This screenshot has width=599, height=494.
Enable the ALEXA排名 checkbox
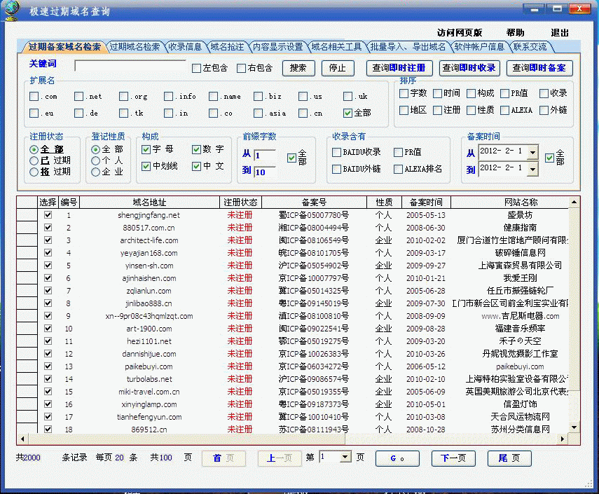pyautogui.click(x=398, y=169)
